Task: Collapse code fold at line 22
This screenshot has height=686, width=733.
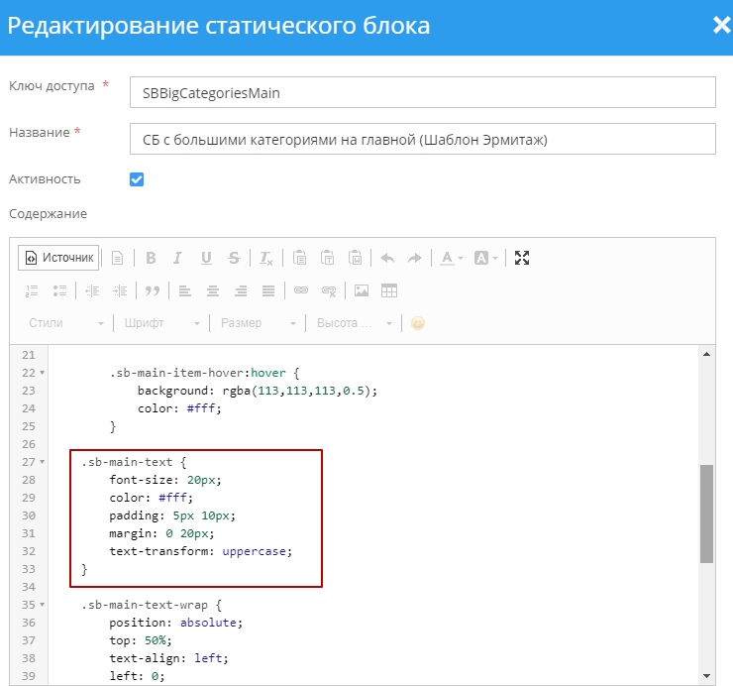Action: [x=42, y=373]
